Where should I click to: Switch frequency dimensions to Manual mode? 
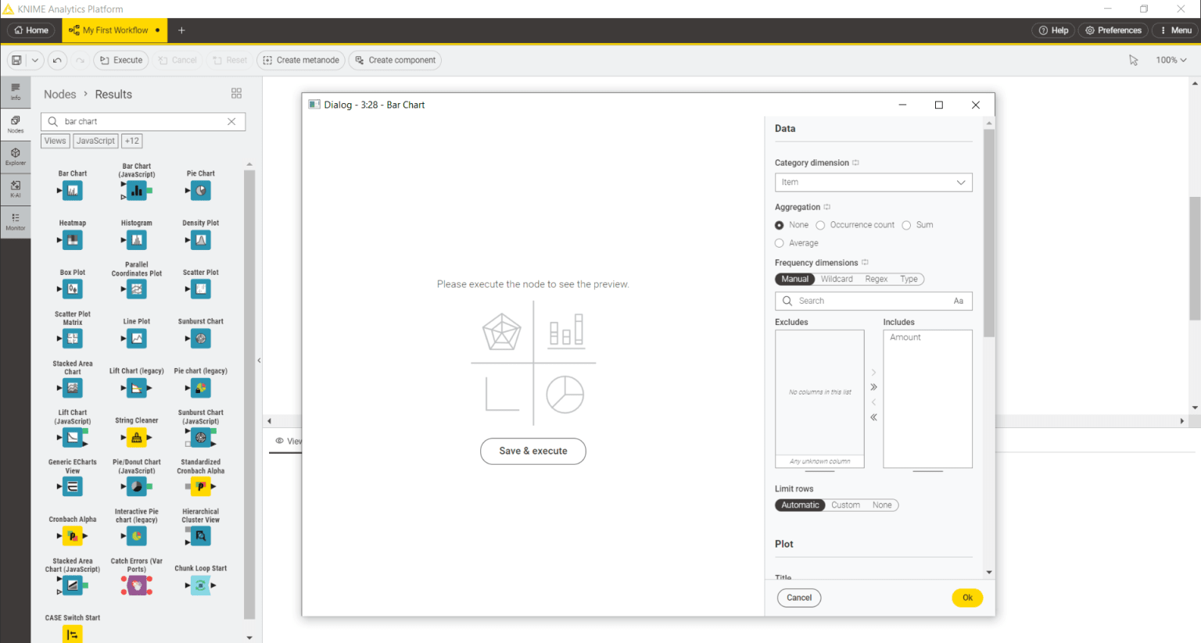pos(795,279)
